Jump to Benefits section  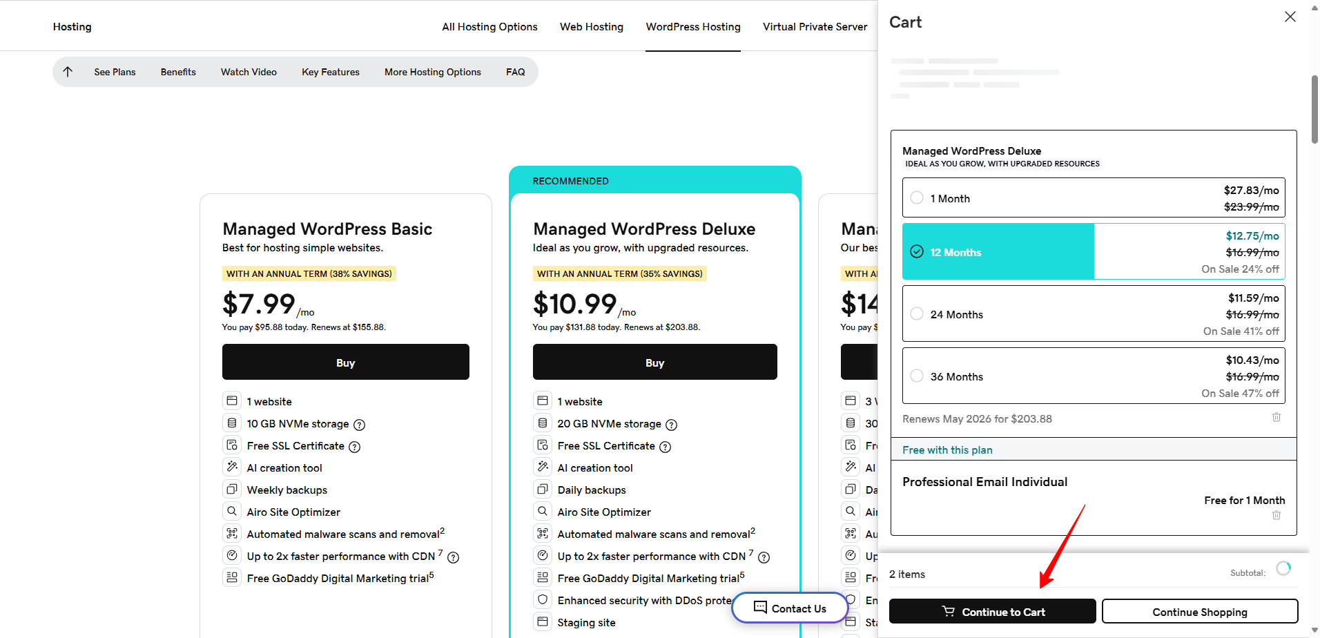178,72
